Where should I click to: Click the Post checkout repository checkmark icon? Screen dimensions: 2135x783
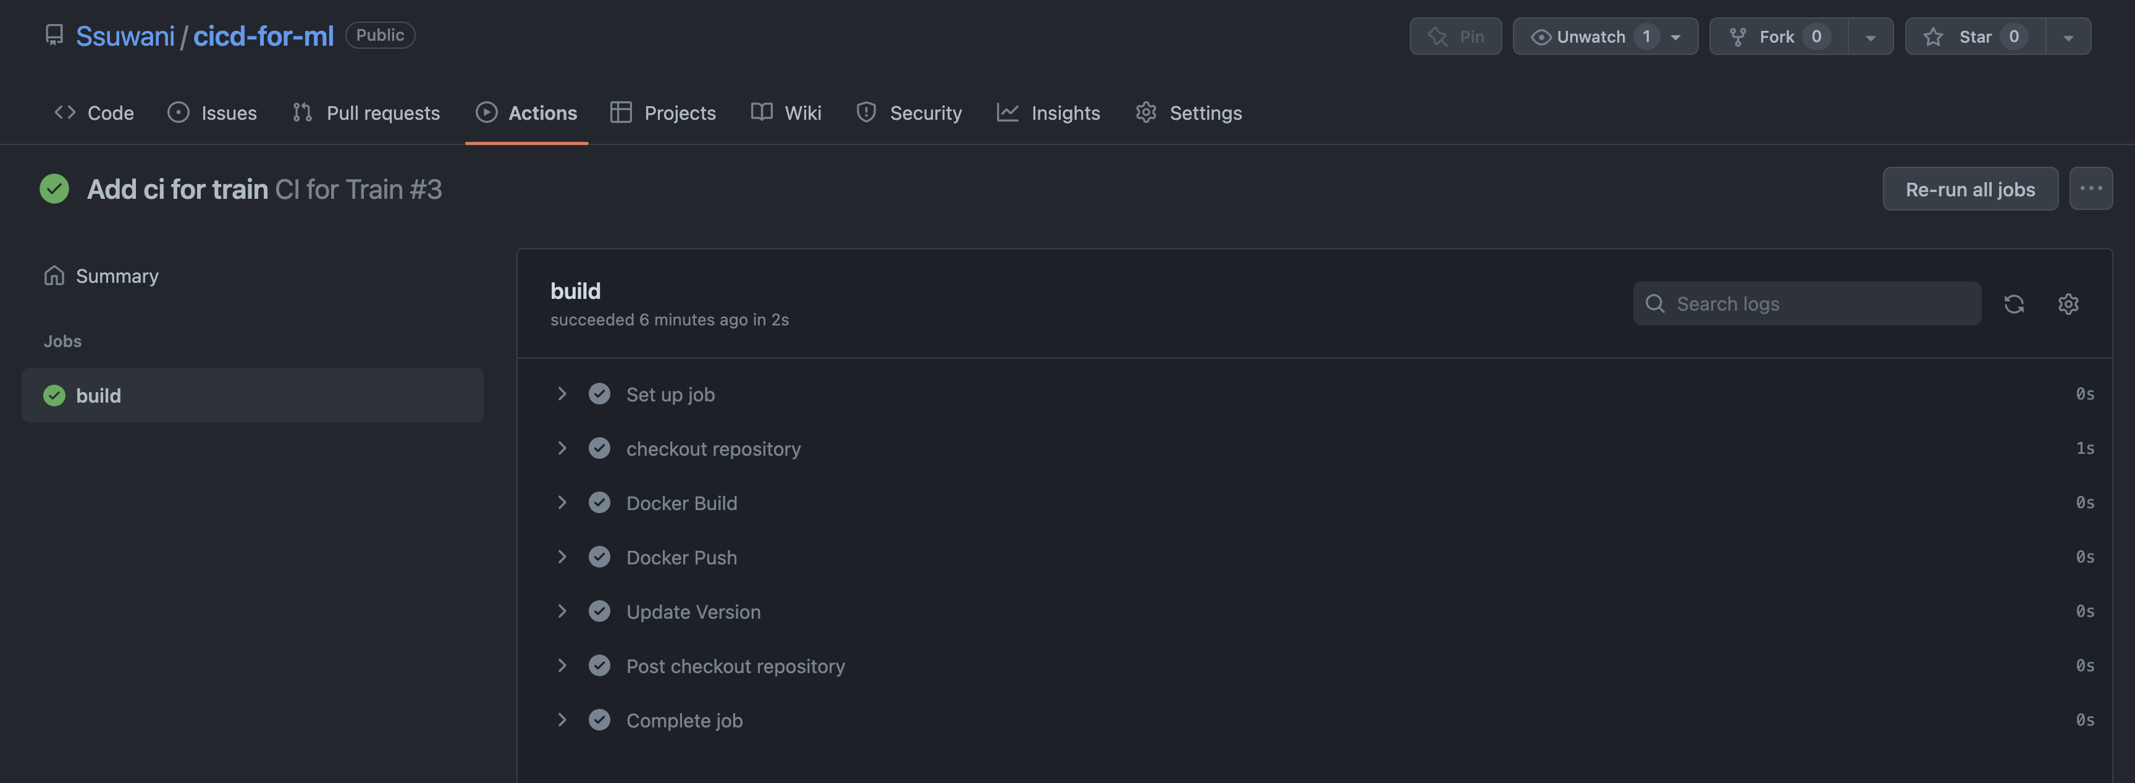coord(599,666)
